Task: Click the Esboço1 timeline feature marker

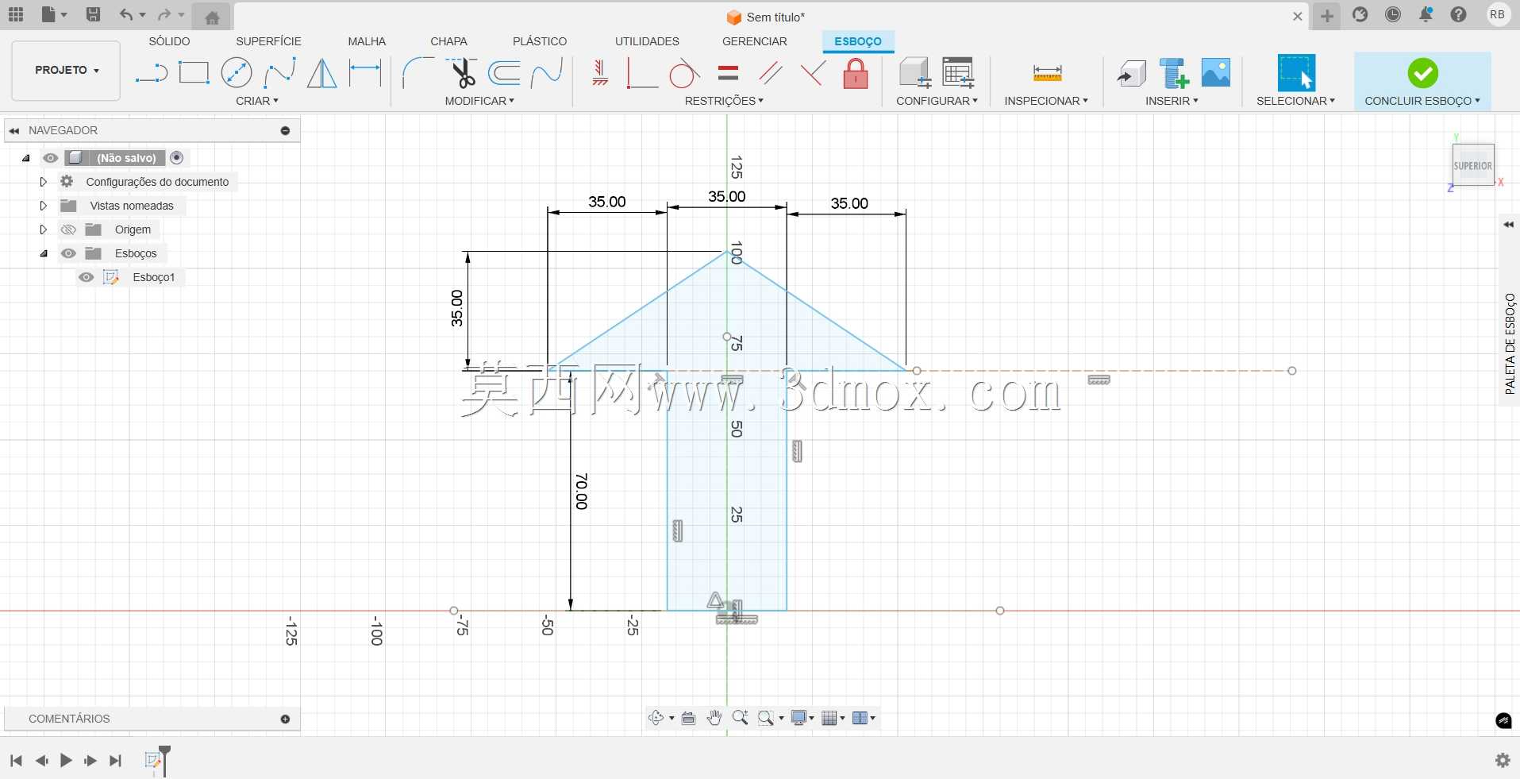Action: click(x=153, y=761)
